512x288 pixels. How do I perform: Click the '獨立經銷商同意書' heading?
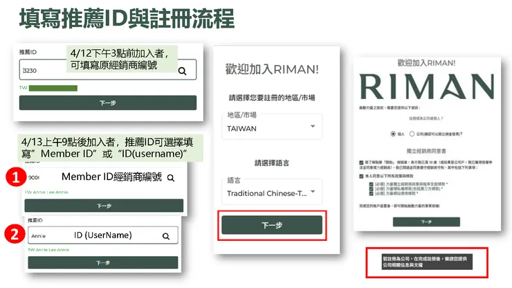point(426,151)
